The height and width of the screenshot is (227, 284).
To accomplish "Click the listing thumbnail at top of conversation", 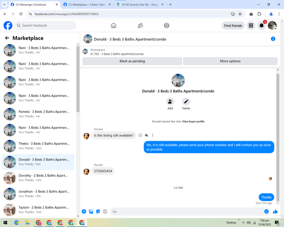I will pos(85,52).
